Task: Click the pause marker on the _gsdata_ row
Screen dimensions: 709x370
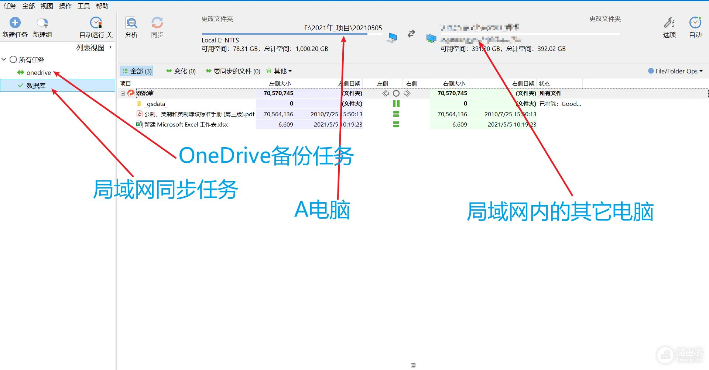Action: click(396, 104)
